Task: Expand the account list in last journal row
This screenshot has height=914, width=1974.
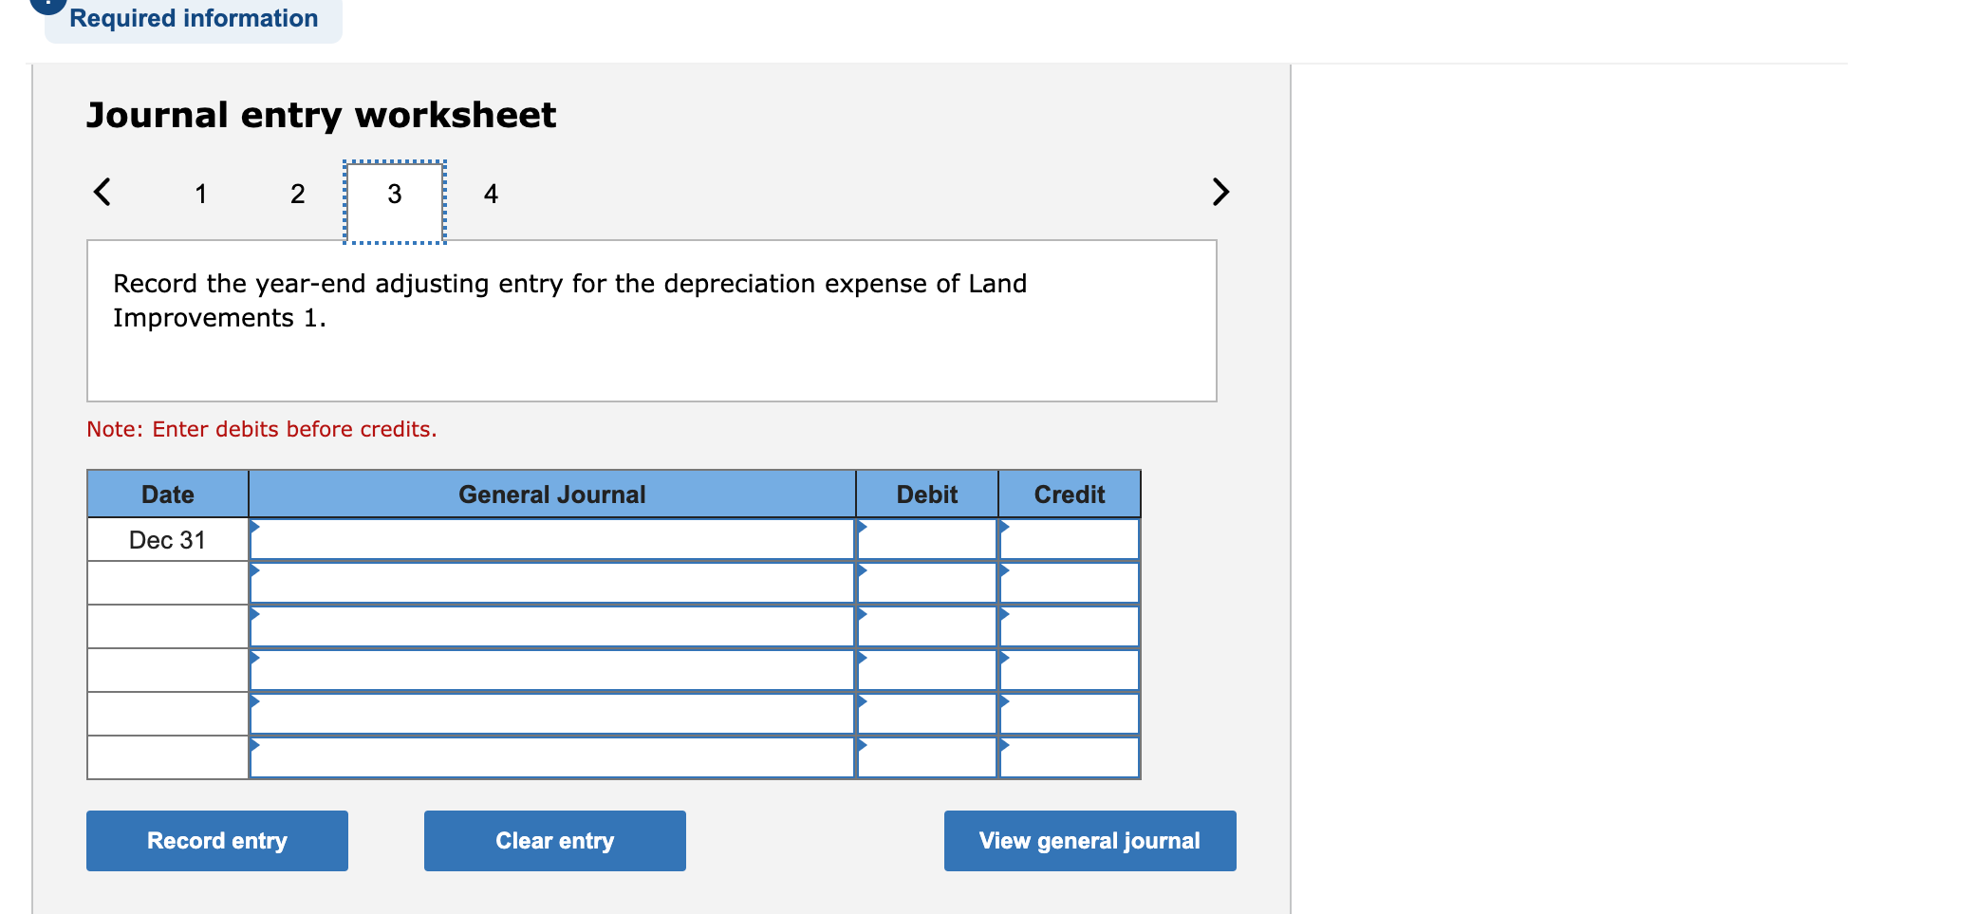Action: (x=254, y=746)
